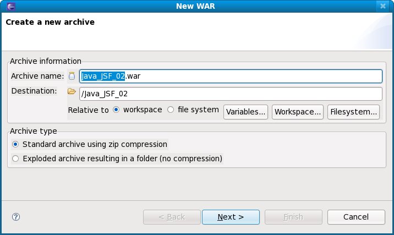
Task: Select the workspace radio button
Action: 116,110
